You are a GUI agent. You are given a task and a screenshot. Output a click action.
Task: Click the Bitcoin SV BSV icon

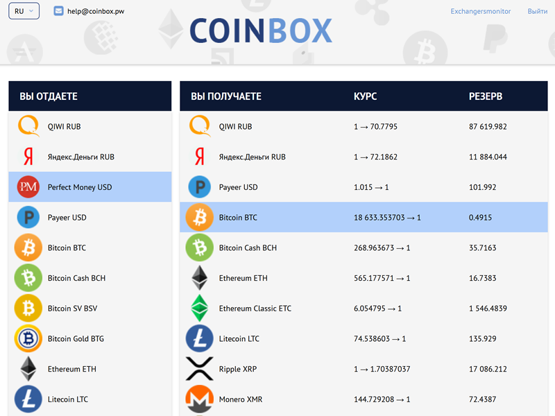click(x=28, y=308)
